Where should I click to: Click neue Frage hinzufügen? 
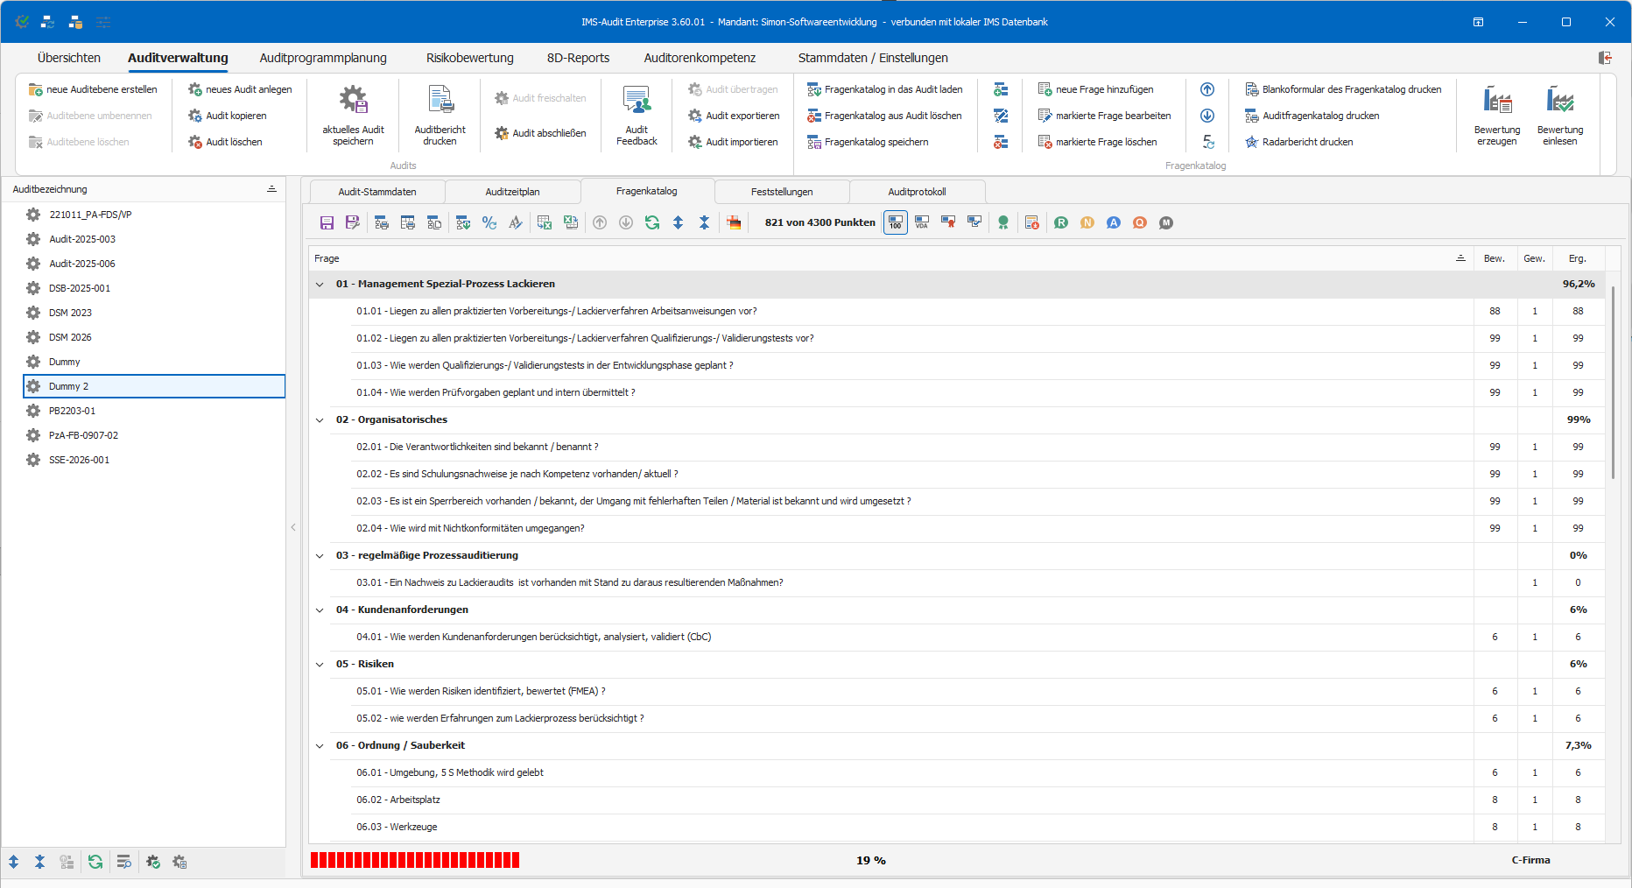[1095, 89]
